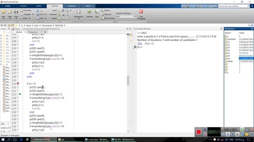The width and height of the screenshot is (254, 142).
Task: Expand the Breakpoints dropdown arrow
Action: point(79,19)
